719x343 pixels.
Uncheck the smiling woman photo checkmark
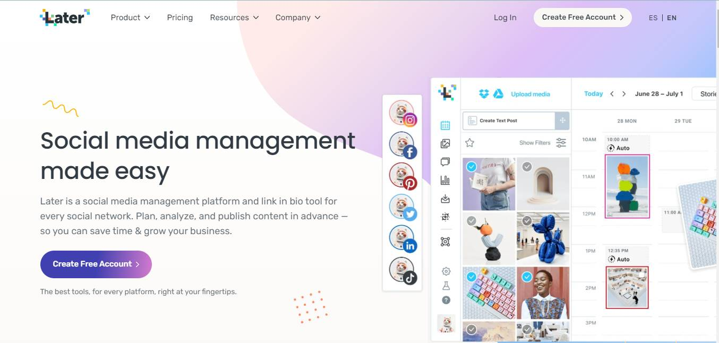click(527, 277)
